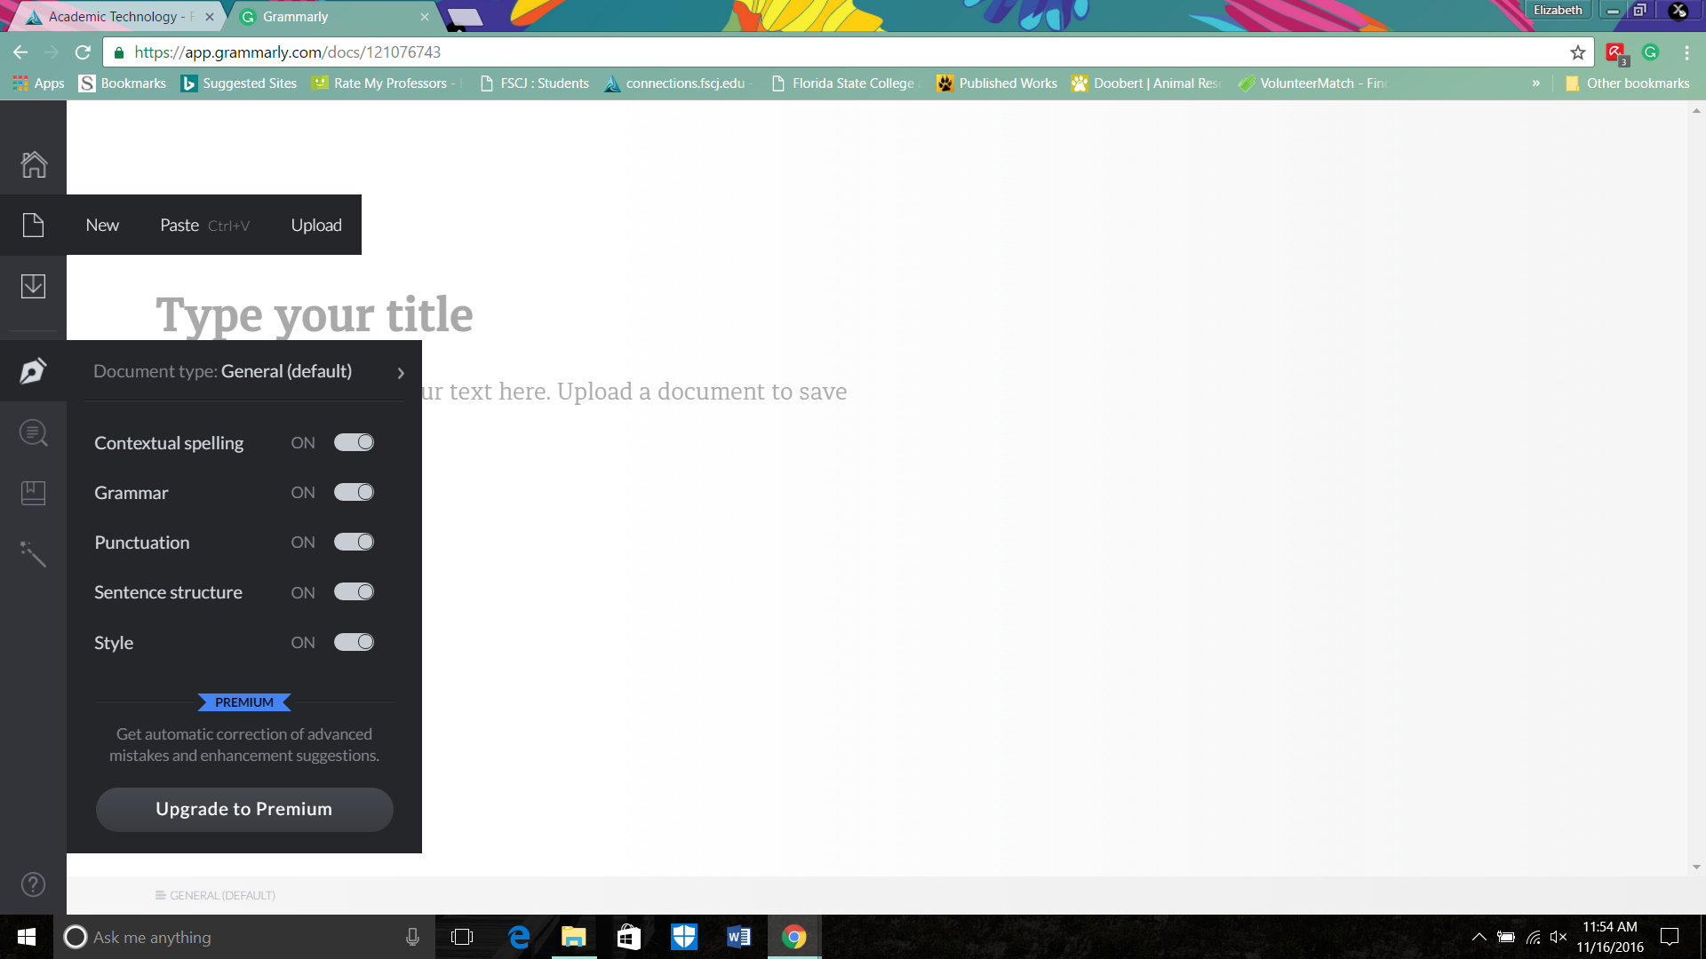The image size is (1706, 959).
Task: Expand Document type General (default) chevron
Action: tap(401, 373)
